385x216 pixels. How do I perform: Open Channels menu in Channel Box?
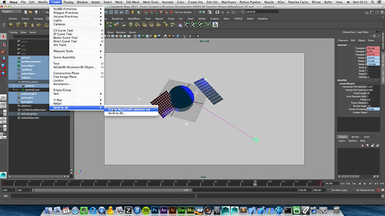[x=343, y=41]
